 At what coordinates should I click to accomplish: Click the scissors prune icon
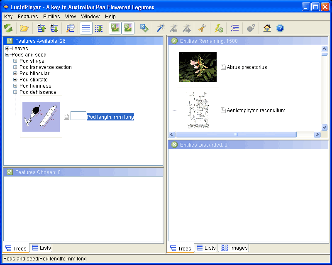[x=202, y=28]
